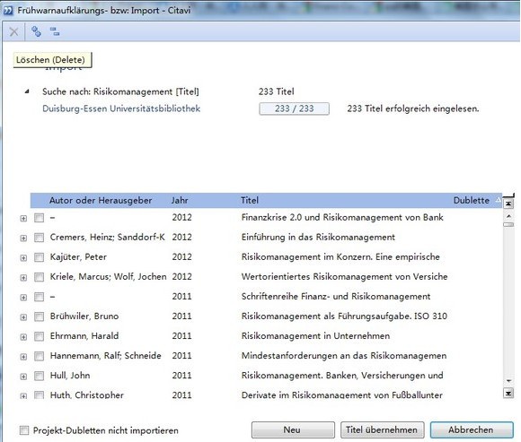Click the collapse all toolbar icon
521x442 pixels.
coord(55,31)
